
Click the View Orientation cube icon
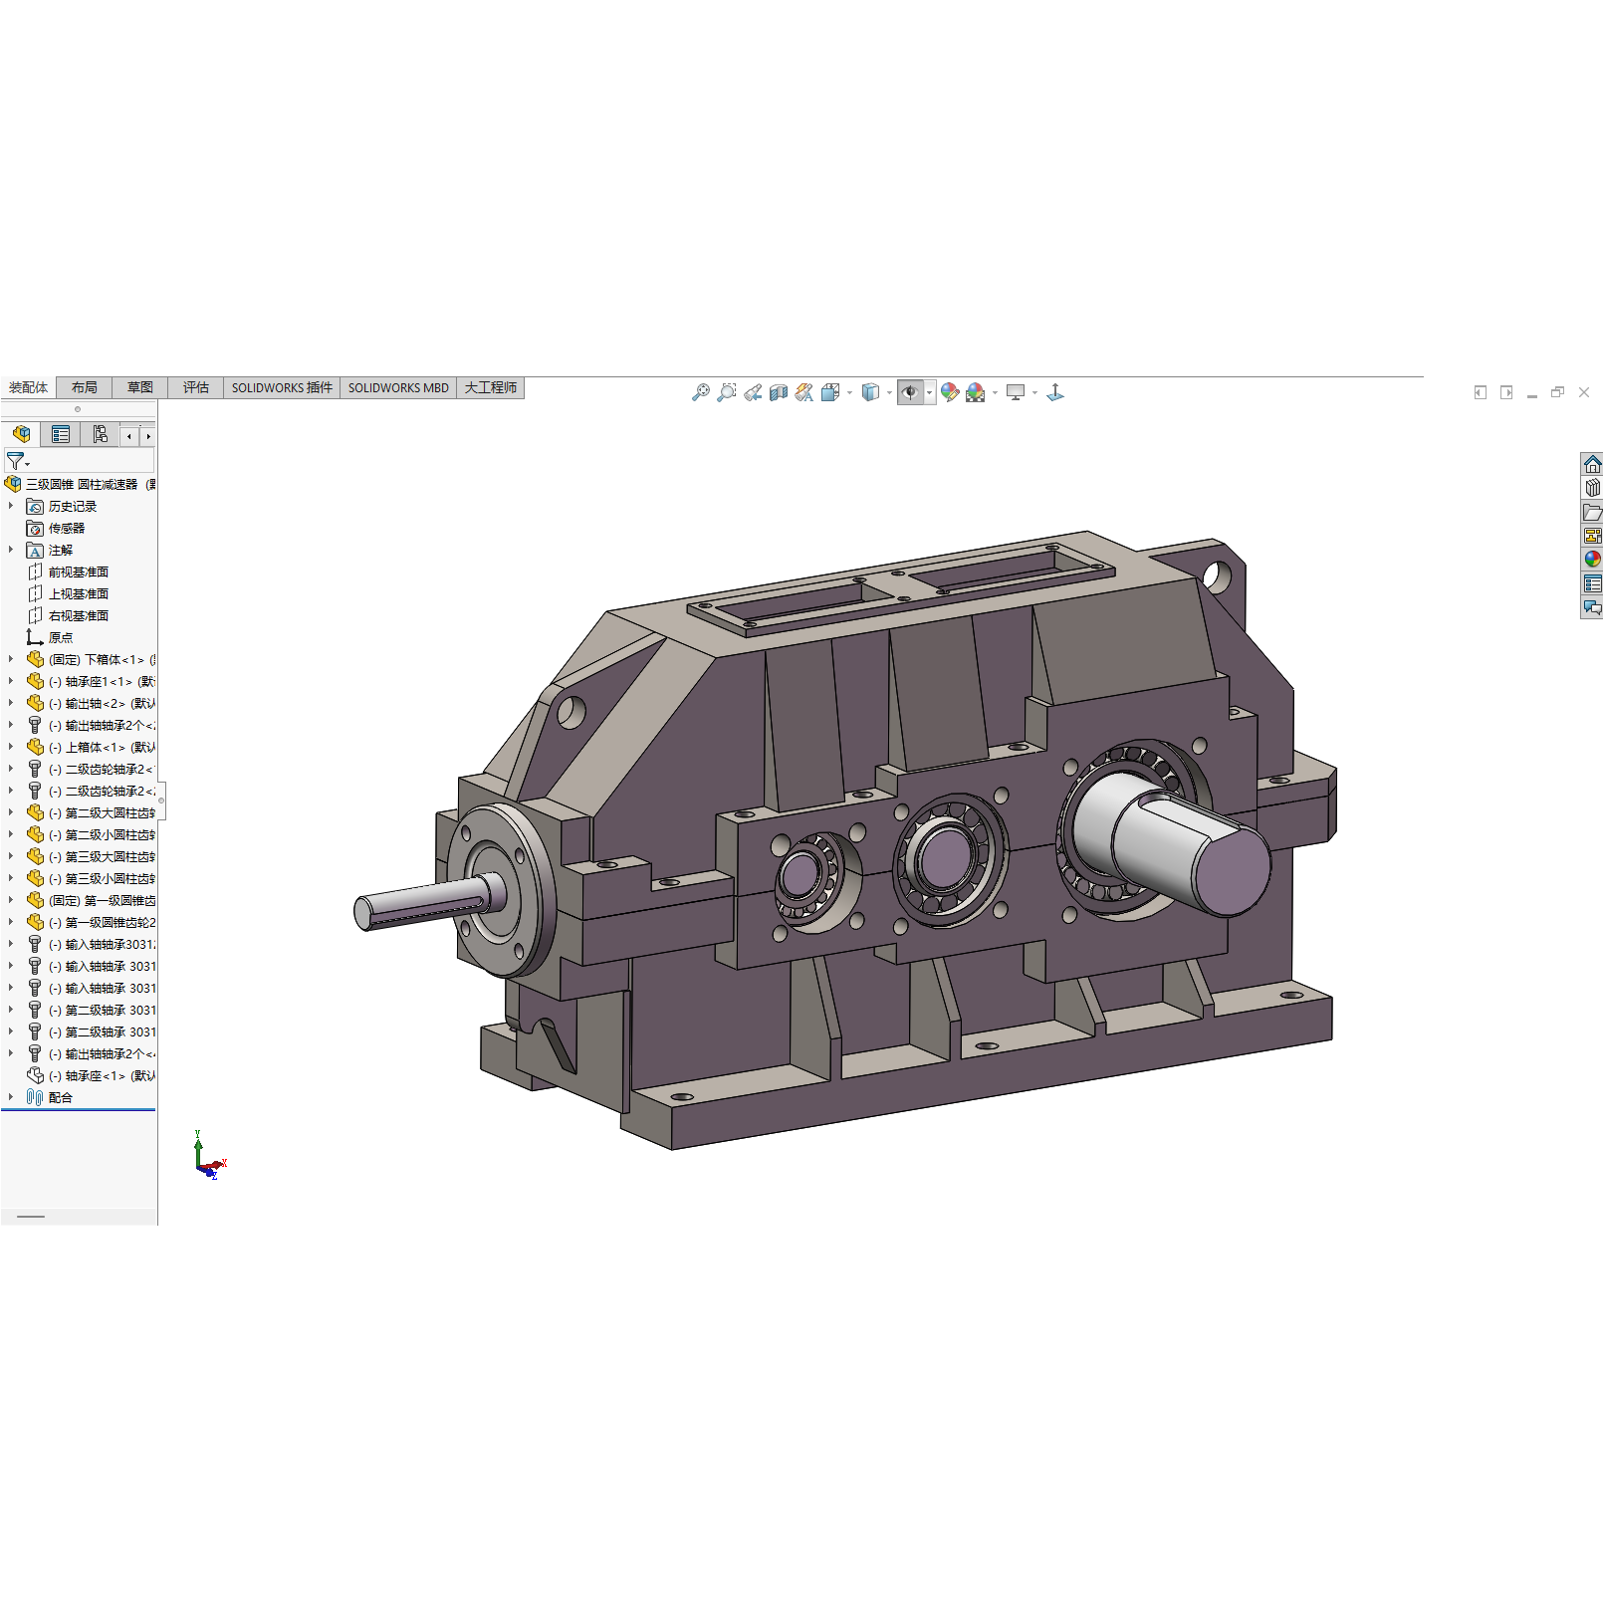click(x=830, y=392)
